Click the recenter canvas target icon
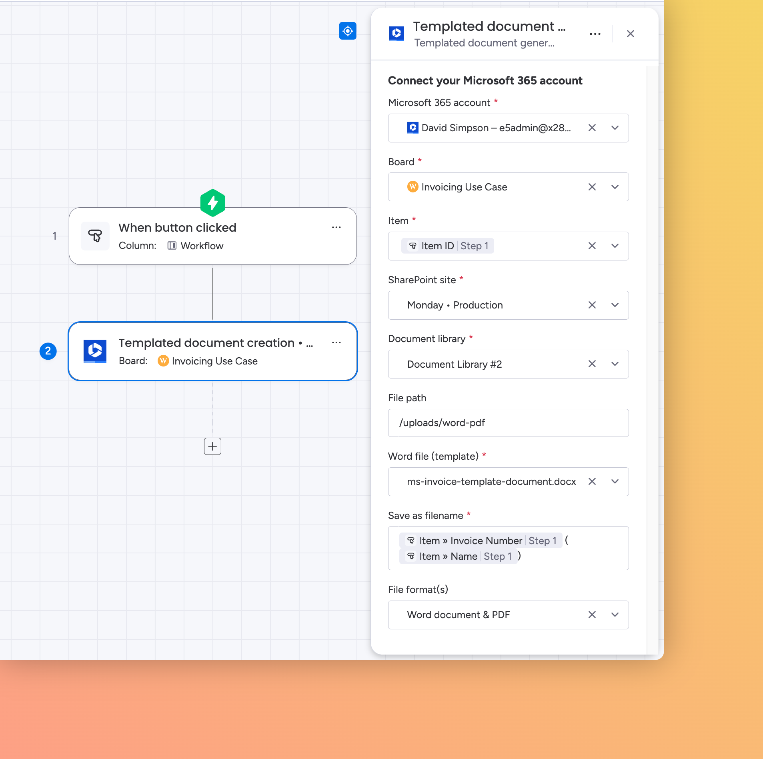Screen dimensions: 763x759 [348, 31]
